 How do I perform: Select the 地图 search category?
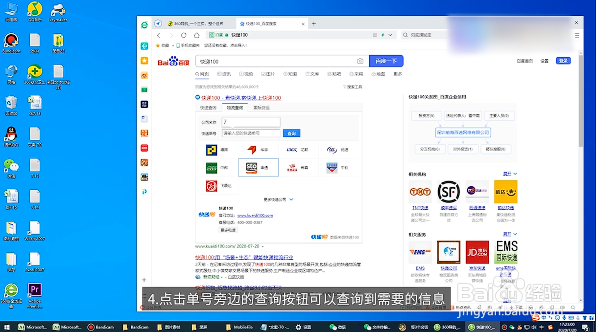point(378,74)
